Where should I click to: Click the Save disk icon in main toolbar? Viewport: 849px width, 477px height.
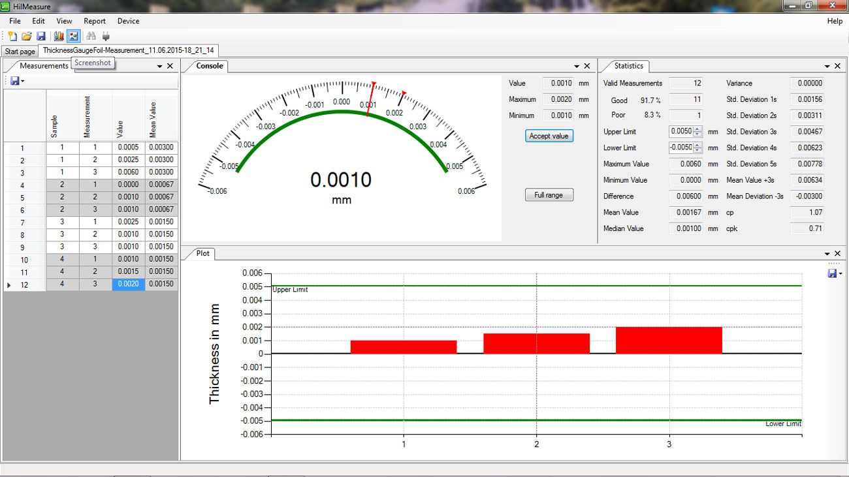pyautogui.click(x=40, y=37)
